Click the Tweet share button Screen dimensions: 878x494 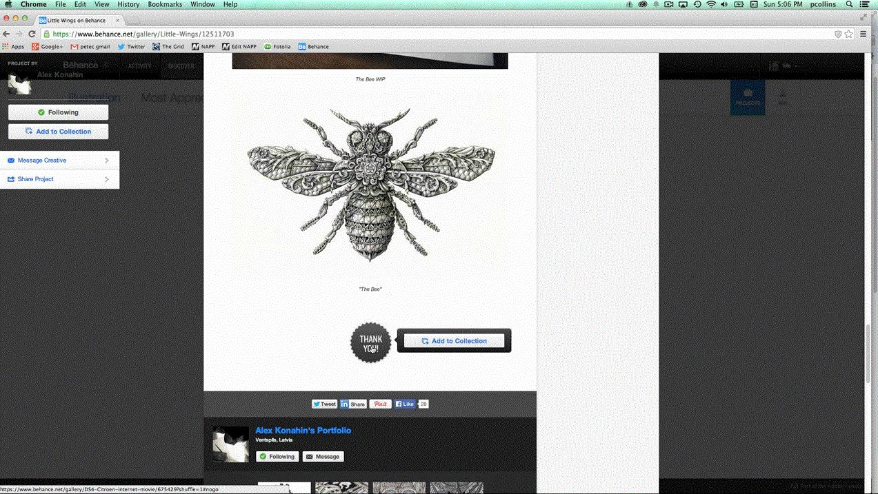click(x=324, y=404)
